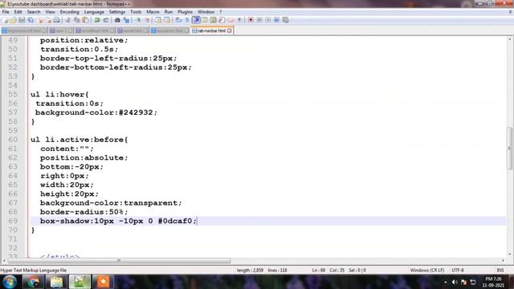514x289 pixels.
Task: Click the Close document toolbar icon
Action: (x=40, y=20)
